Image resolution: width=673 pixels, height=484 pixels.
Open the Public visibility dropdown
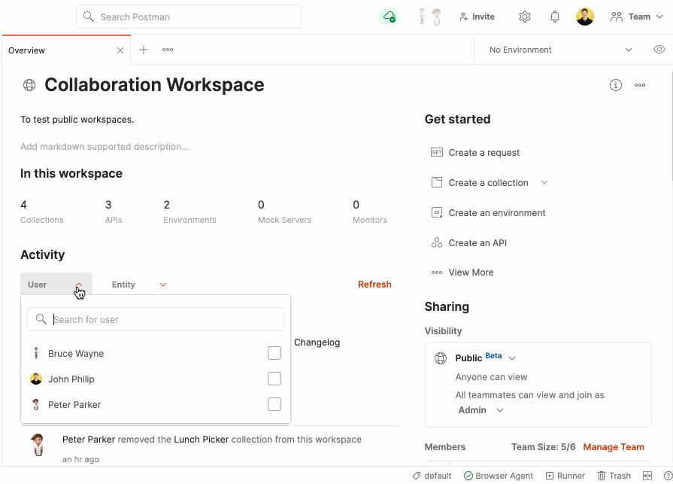[x=511, y=358]
